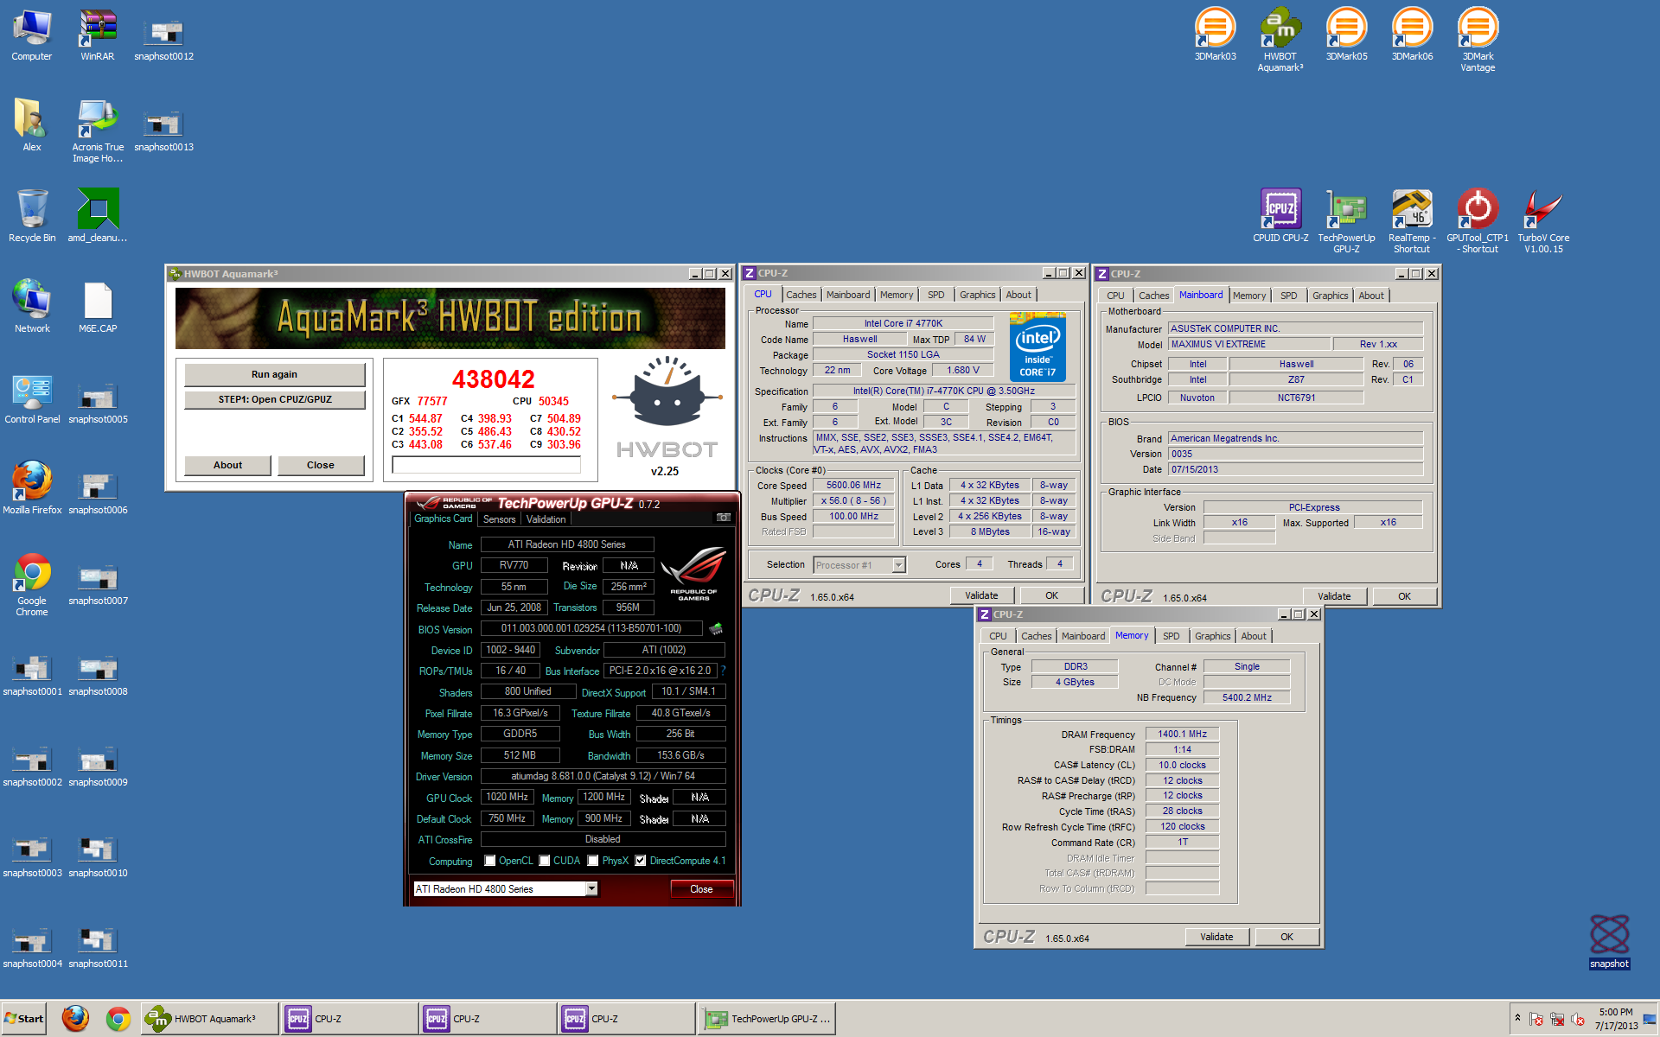
Task: Click the Core Speed 5600.06 MHz value
Action: pyautogui.click(x=853, y=486)
